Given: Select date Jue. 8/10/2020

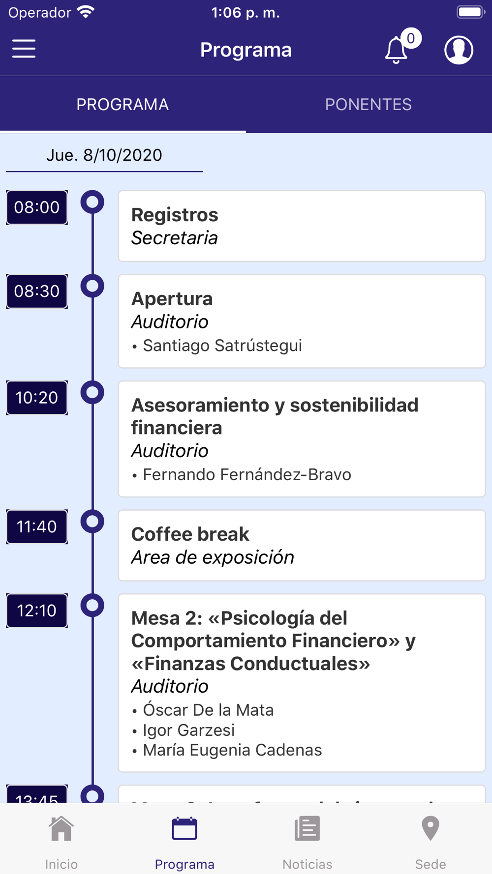Looking at the screenshot, I should point(104,155).
